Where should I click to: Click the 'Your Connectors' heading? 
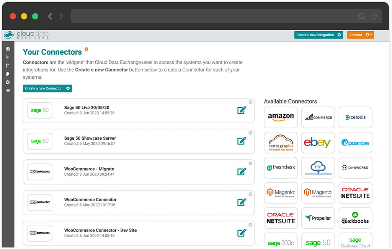coord(52,52)
